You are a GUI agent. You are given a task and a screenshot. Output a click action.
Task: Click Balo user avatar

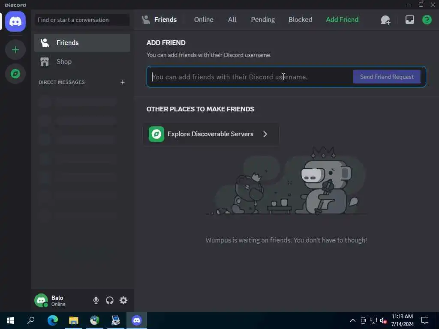coord(41,300)
